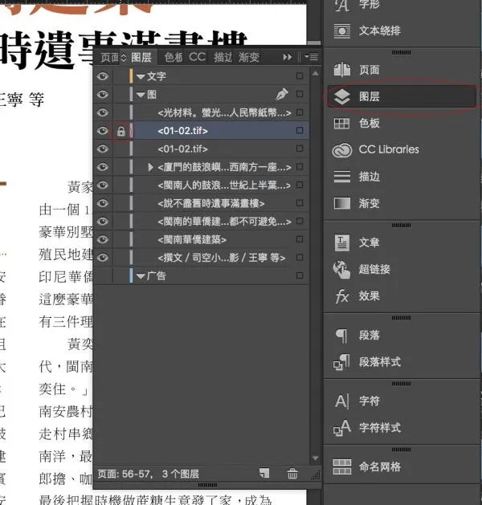
Task: Click the panel resize grip at bottom right corner
Action: point(316,475)
